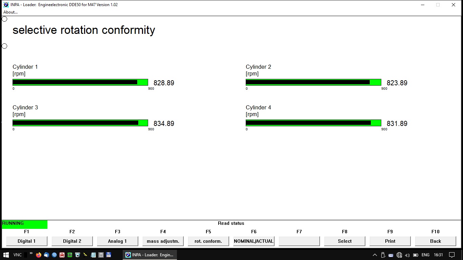The image size is (463, 260).
Task: Click the 834.89 value for Cylinder 3
Action: pyautogui.click(x=164, y=124)
